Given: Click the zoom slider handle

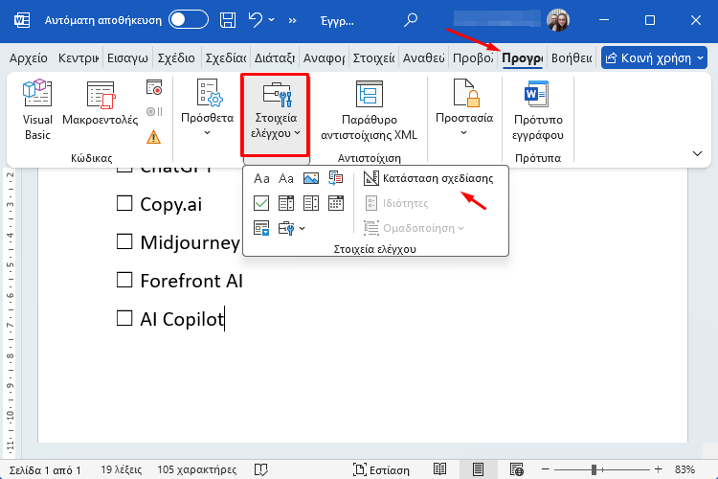Looking at the screenshot, I should pos(594,469).
